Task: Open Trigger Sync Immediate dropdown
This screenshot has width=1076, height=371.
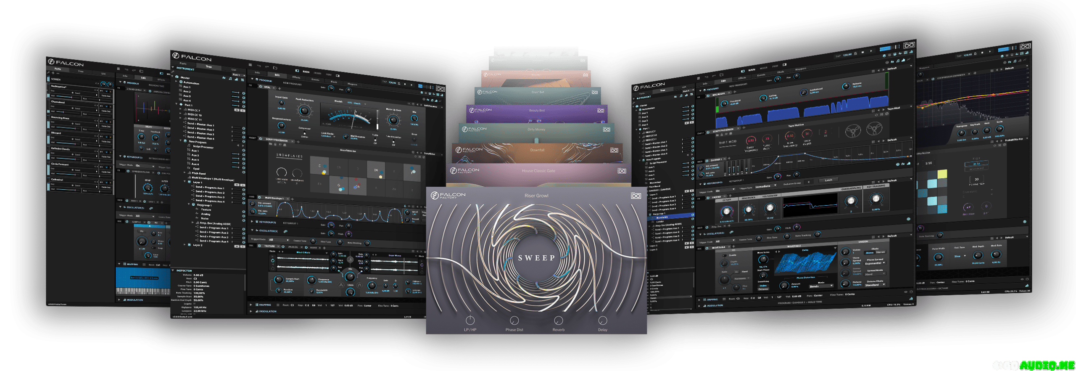Action: (766, 186)
